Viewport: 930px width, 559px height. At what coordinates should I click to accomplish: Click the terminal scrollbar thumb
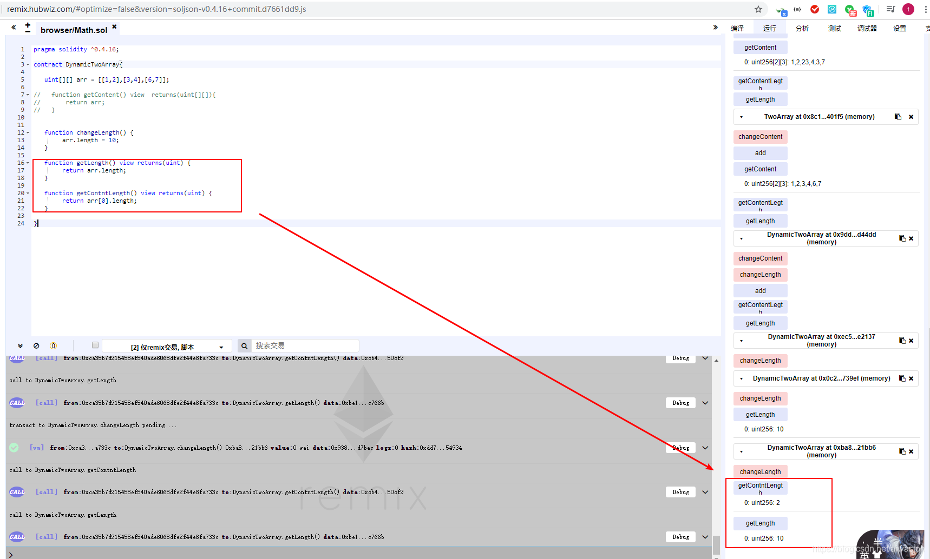tap(716, 544)
